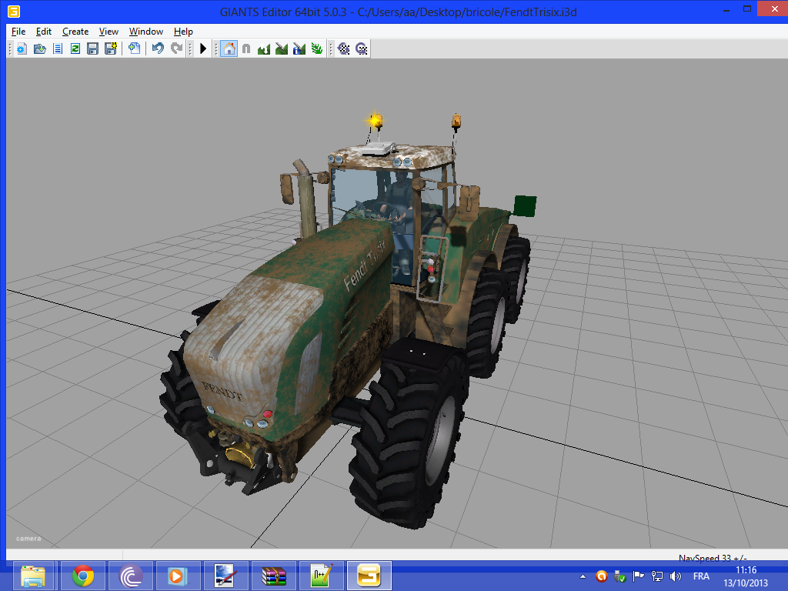Toggle the highlighted house mode button
The image size is (788, 591).
[229, 48]
